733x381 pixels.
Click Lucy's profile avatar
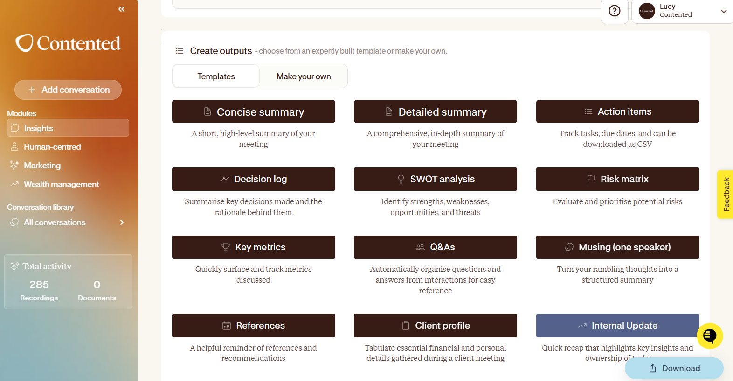click(x=647, y=11)
